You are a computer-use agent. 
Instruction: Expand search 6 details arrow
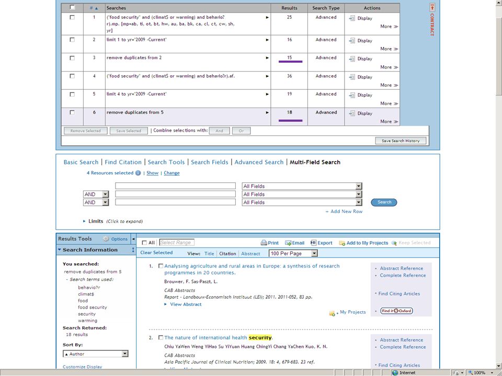pos(267,113)
